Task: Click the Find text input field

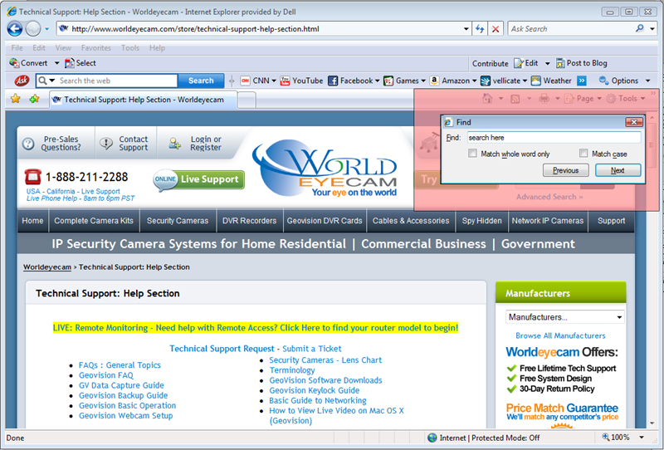Action: (x=554, y=137)
